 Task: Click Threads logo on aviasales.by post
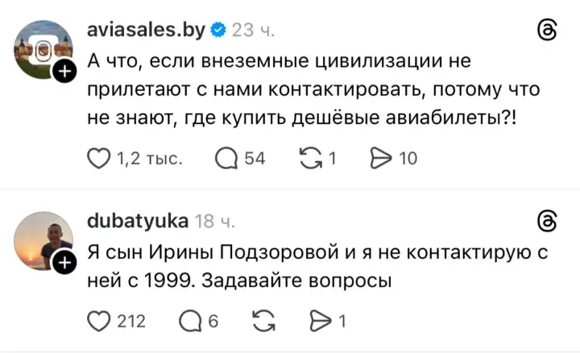(x=547, y=31)
